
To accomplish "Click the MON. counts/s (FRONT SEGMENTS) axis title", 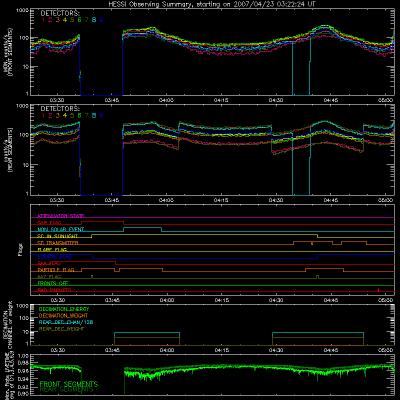I will 7,52.
